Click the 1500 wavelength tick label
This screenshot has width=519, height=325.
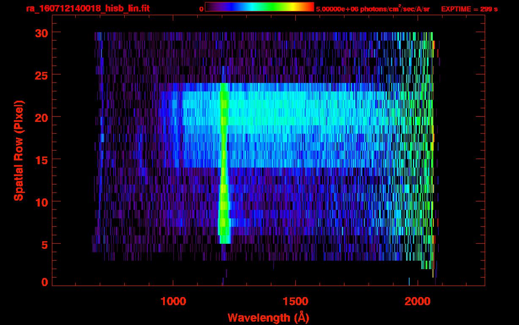coord(295,301)
